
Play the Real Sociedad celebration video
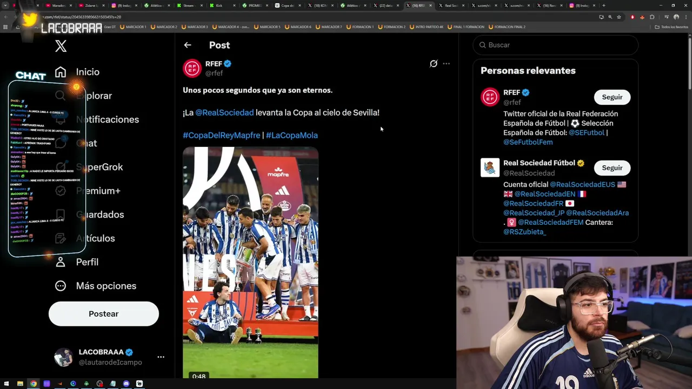click(250, 263)
